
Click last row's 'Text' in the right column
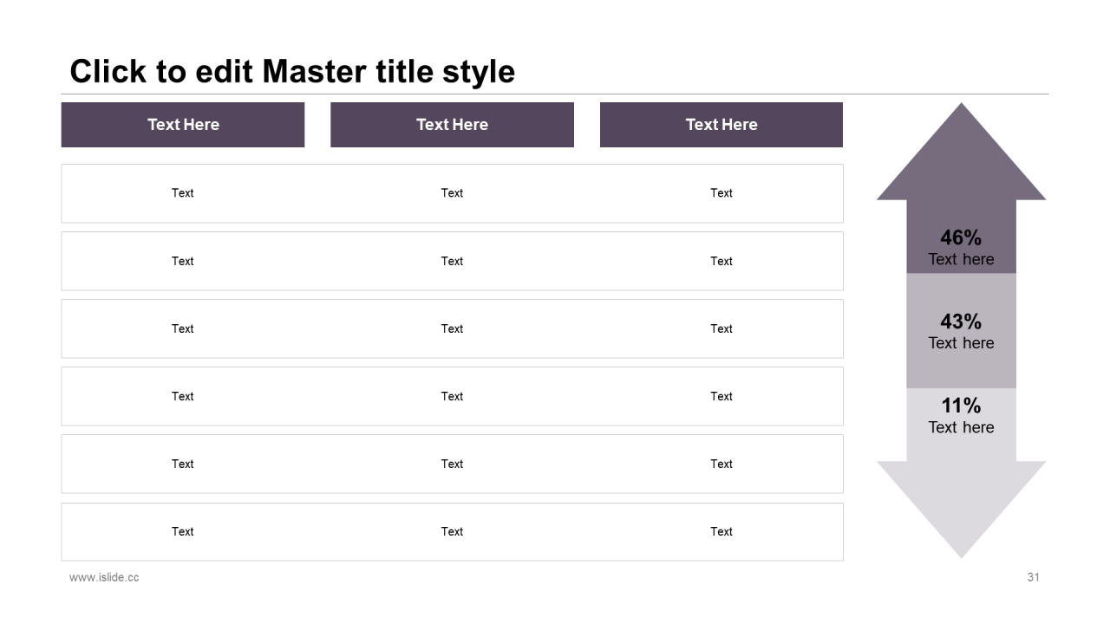click(721, 531)
